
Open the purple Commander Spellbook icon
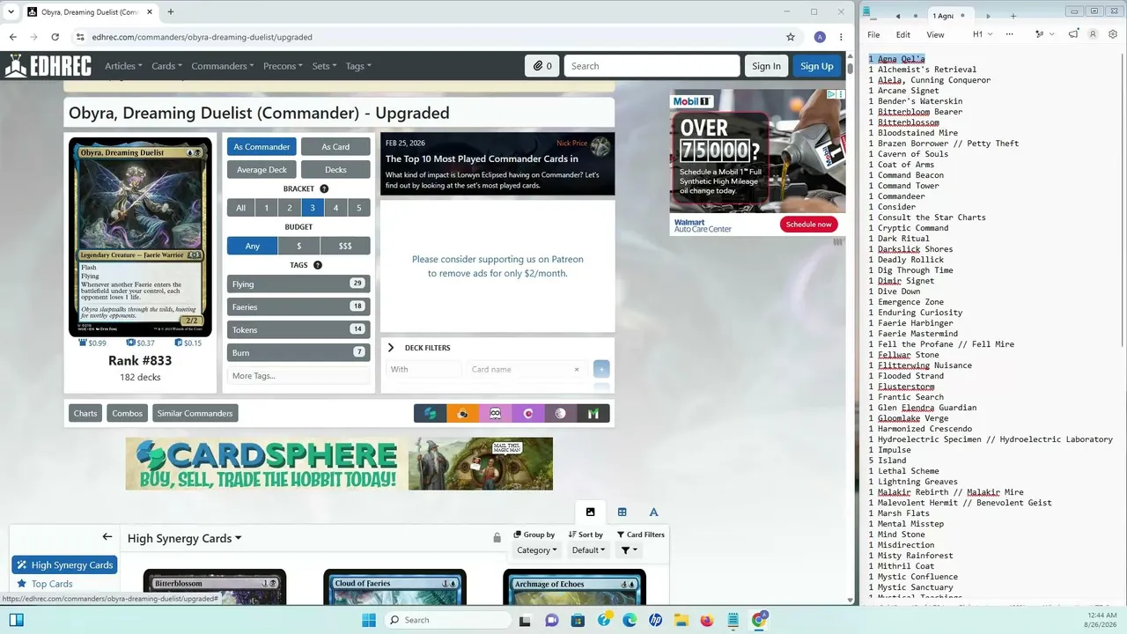[528, 414]
